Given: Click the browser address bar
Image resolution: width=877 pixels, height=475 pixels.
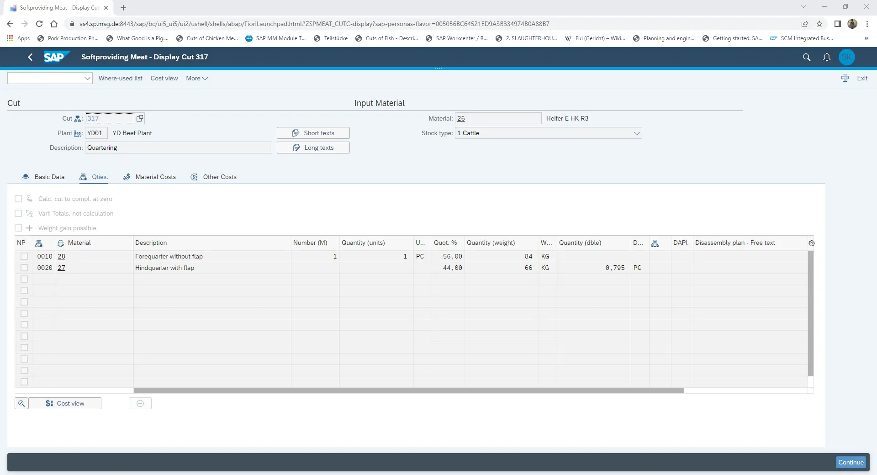Looking at the screenshot, I should click(429, 24).
